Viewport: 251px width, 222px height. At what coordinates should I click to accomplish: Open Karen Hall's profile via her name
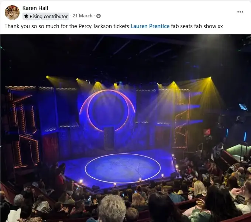click(35, 8)
